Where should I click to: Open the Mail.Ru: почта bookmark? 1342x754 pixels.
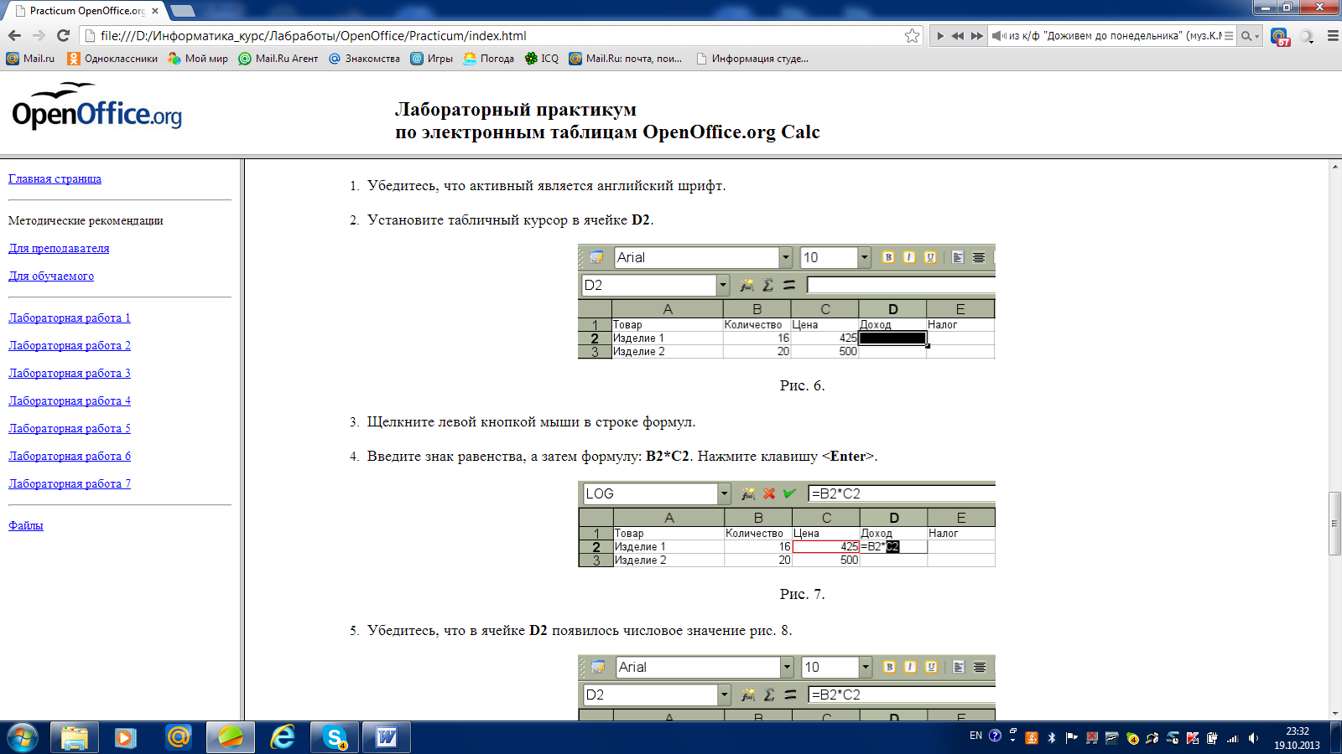625,59
